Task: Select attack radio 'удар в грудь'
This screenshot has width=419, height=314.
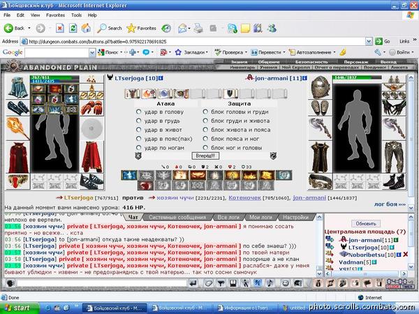Action: pos(138,121)
